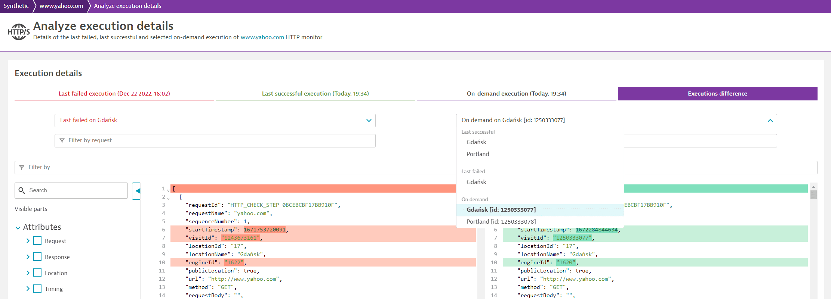Image resolution: width=831 pixels, height=299 pixels.
Task: Click the magnifier icon in Search box
Action: (22, 190)
